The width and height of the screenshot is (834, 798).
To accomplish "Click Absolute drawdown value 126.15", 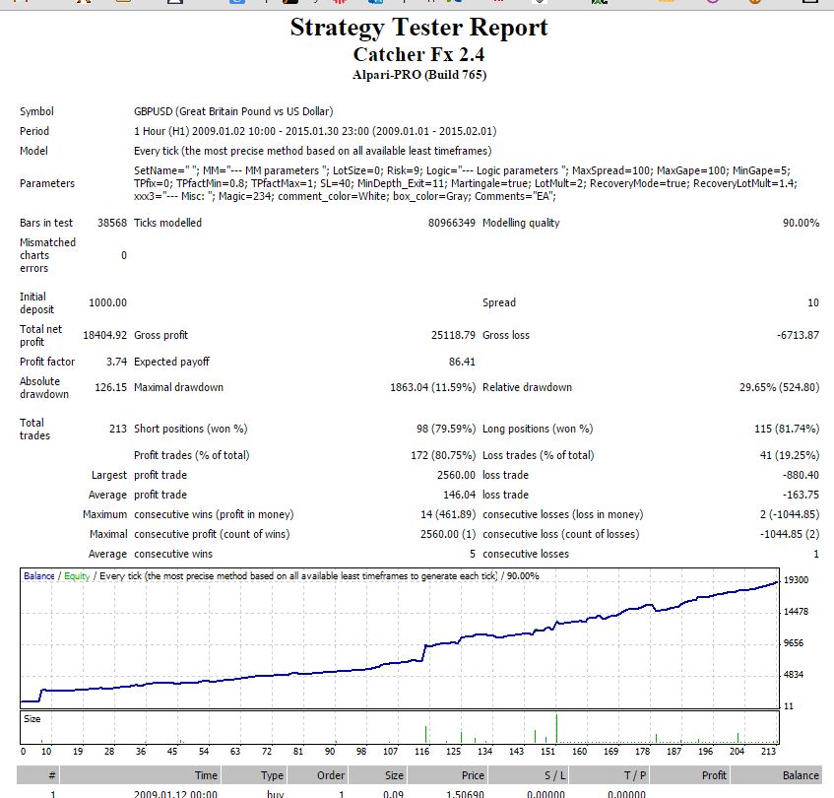I will coord(110,387).
